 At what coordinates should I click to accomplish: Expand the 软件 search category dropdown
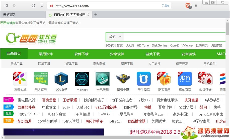(x=115, y=37)
